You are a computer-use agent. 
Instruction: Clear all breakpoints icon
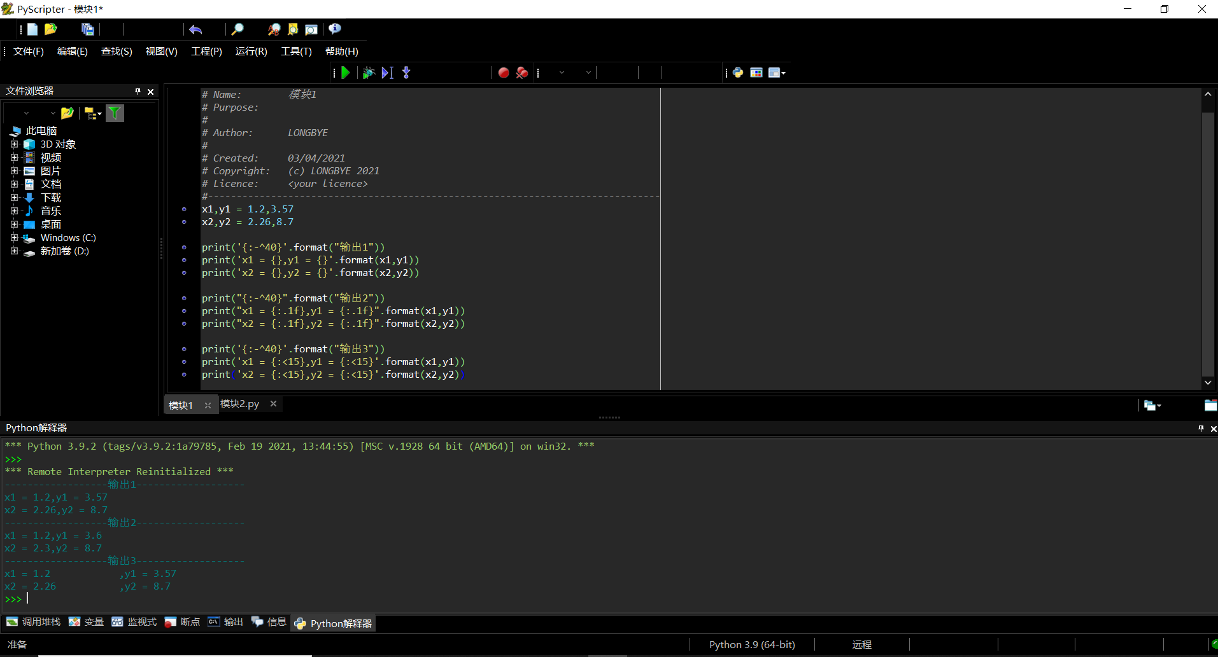(522, 73)
